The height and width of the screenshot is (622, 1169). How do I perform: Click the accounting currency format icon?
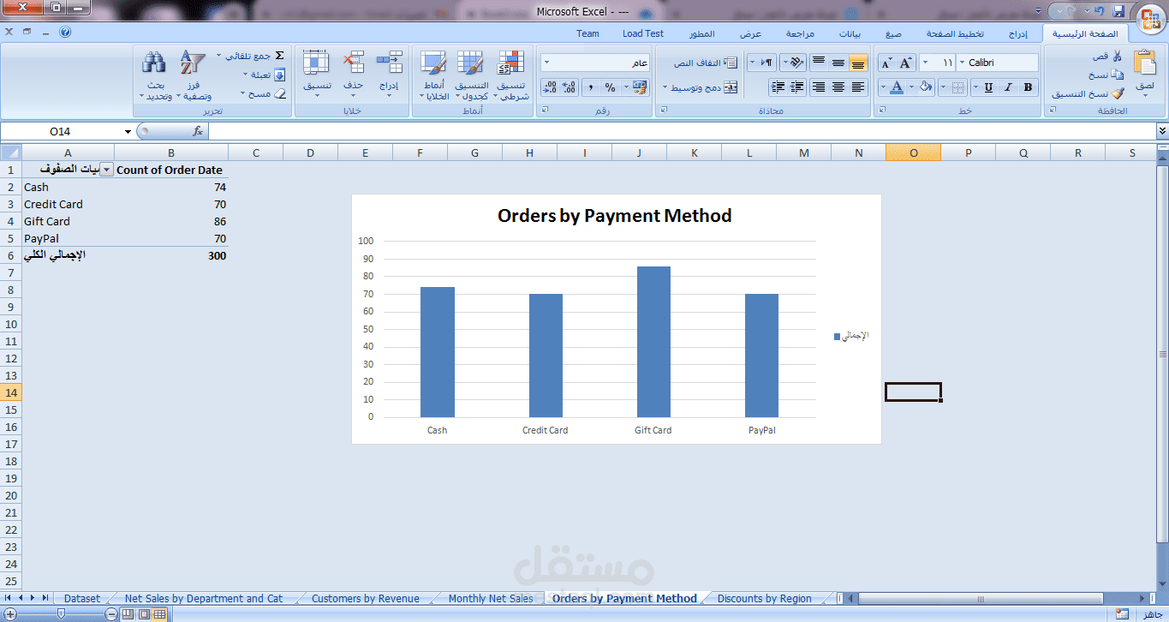(639, 87)
